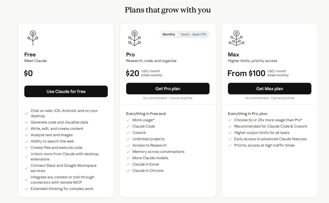
Task: Click Plans that grow with you heading
Action: point(168,10)
